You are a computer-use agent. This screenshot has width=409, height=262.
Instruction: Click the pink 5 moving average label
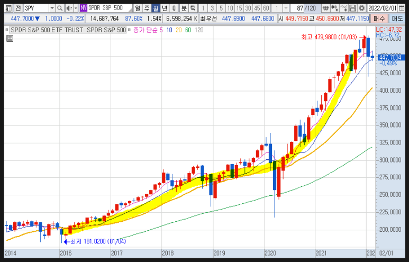click(161, 30)
